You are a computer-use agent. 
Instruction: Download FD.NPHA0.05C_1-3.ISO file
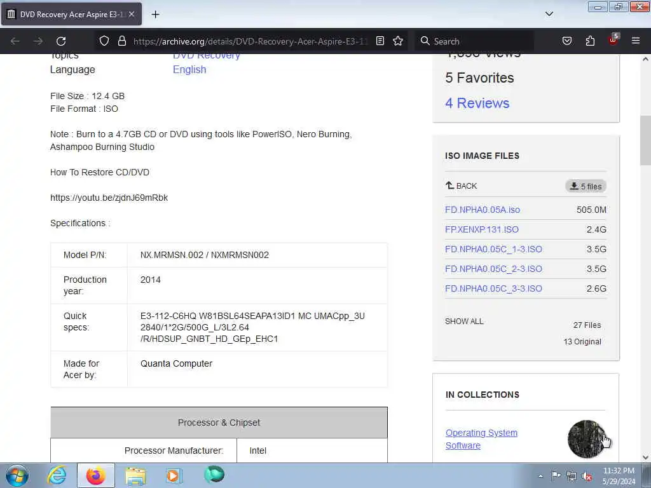(x=493, y=249)
